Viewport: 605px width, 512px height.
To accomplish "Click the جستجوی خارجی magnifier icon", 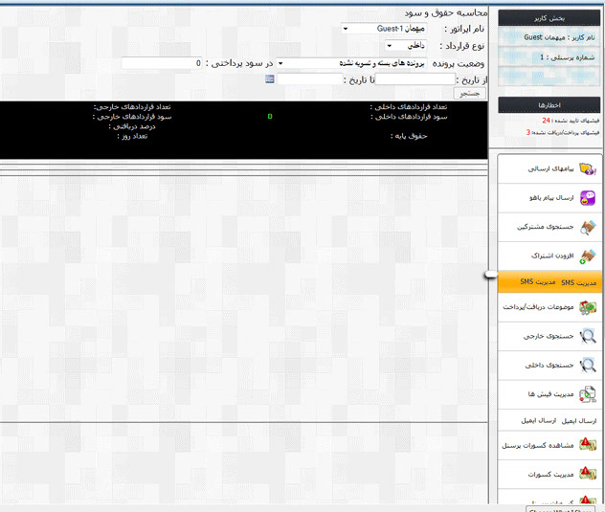I will 588,336.
